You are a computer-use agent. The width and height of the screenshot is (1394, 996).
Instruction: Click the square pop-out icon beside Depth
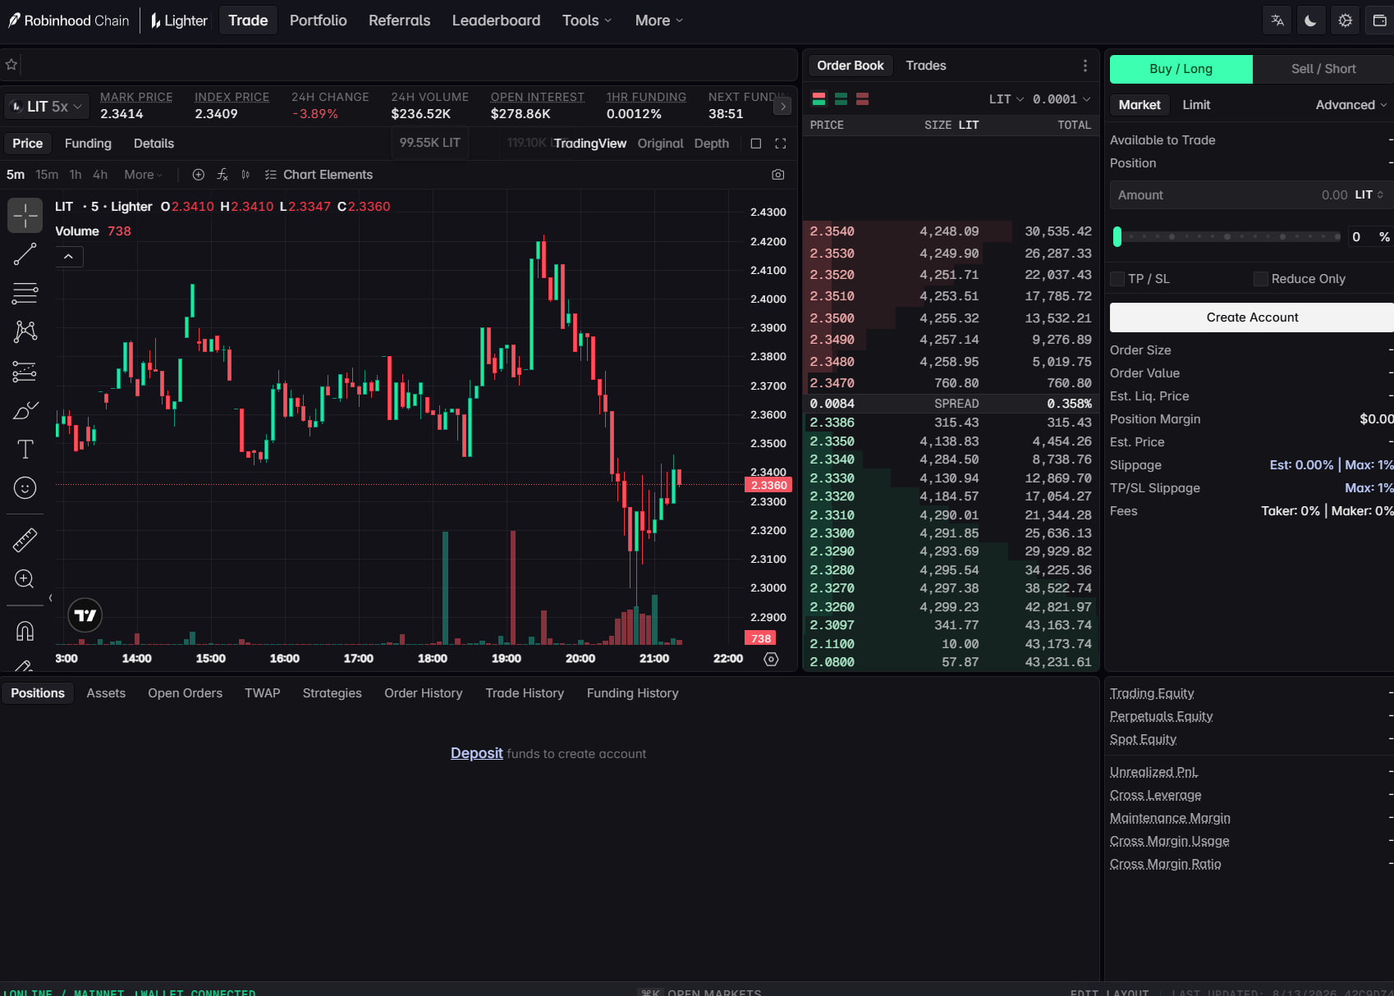[756, 144]
